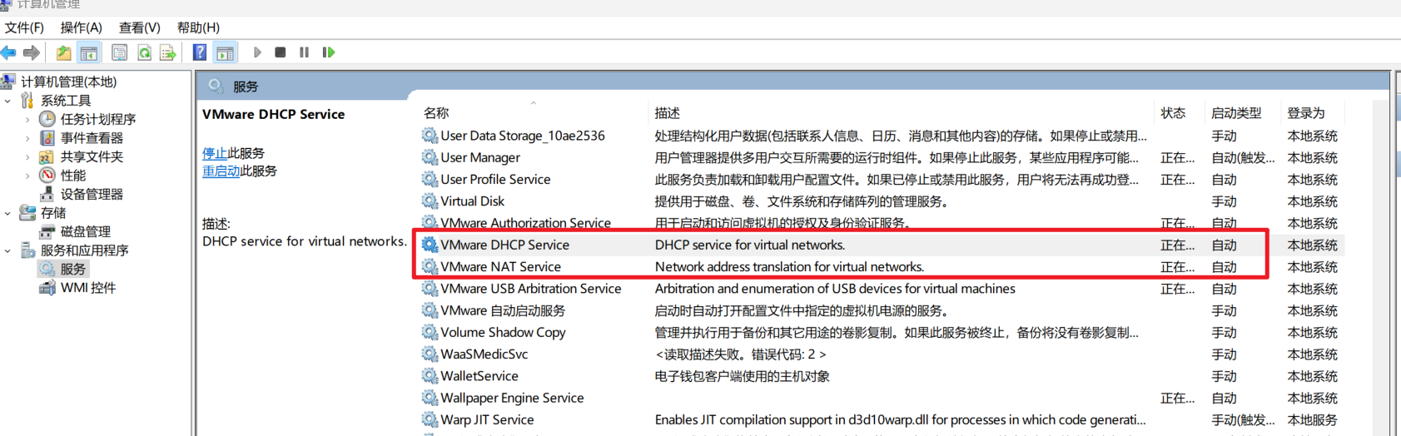Collapse the 服务和应用程序 tree node
This screenshot has width=1401, height=436.
8,250
